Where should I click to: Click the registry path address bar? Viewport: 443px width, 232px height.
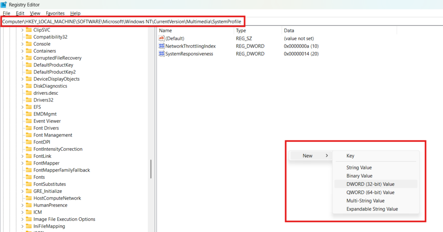tap(122, 22)
